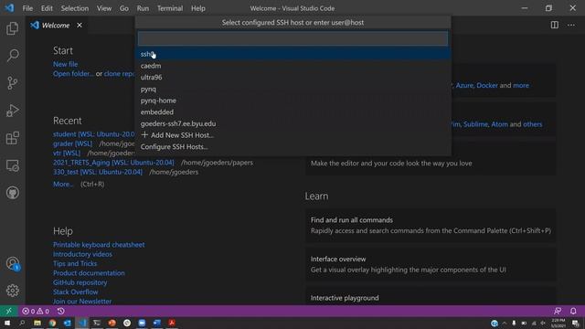Close the Welcome tab
The width and height of the screenshot is (585, 329).
(x=80, y=25)
